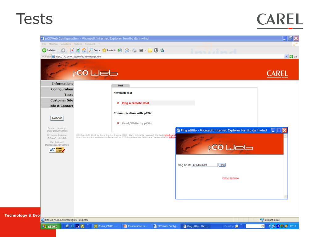The height and width of the screenshot is (237, 316).
Task: Open the Info & Contact sidebar section
Action: 57,106
